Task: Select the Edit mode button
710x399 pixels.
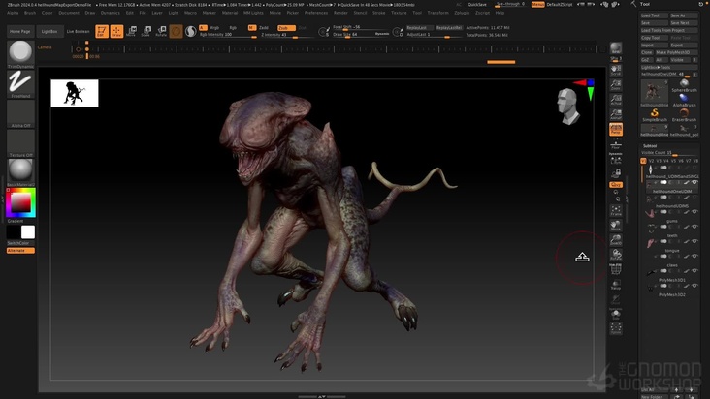Action: pyautogui.click(x=102, y=31)
